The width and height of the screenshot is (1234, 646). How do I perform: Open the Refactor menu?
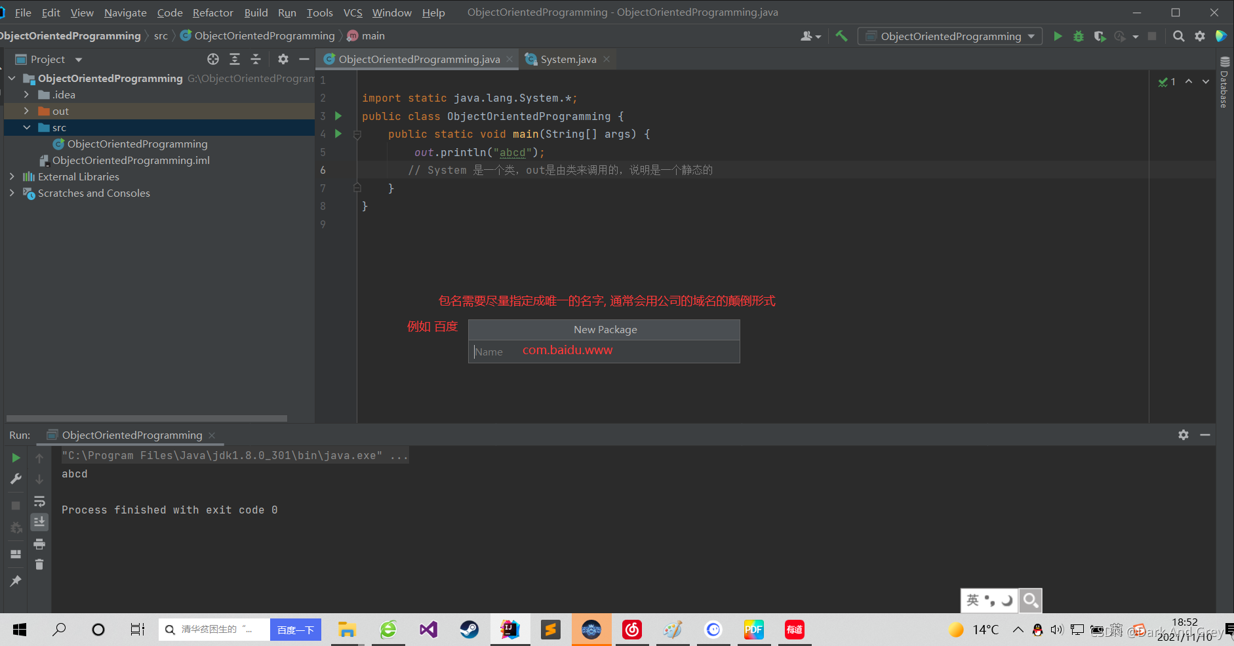point(212,12)
